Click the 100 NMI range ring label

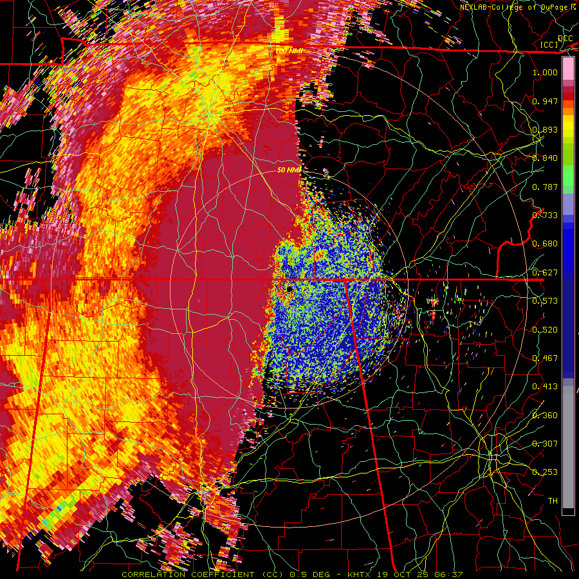coord(289,51)
